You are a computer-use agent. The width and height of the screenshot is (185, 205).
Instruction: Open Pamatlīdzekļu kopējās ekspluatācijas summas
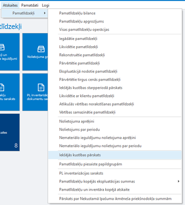coord(115,181)
